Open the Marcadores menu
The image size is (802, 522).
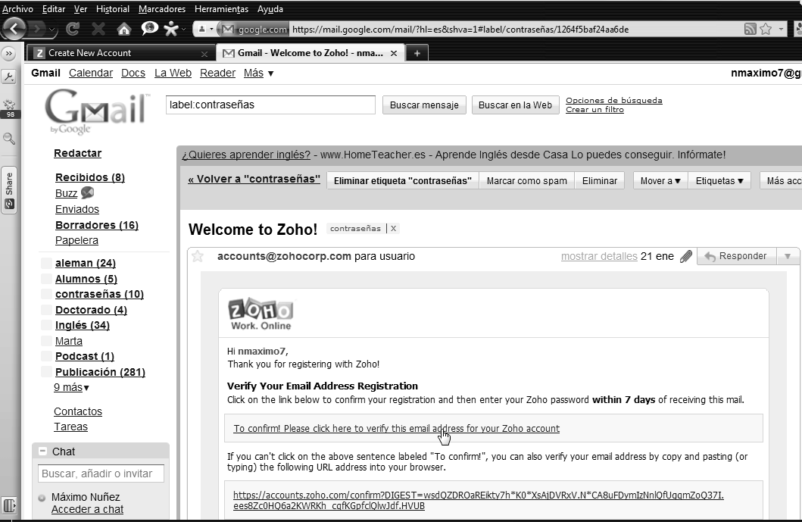tap(161, 9)
